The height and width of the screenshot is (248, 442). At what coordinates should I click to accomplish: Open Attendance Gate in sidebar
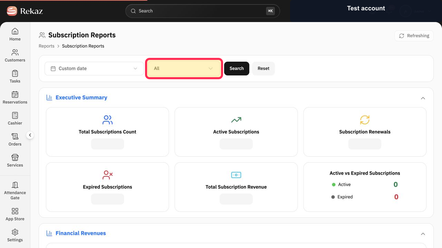[x=15, y=190]
